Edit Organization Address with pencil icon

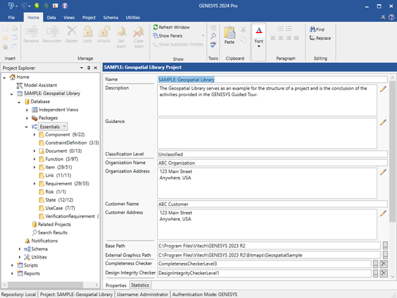pyautogui.click(x=384, y=172)
